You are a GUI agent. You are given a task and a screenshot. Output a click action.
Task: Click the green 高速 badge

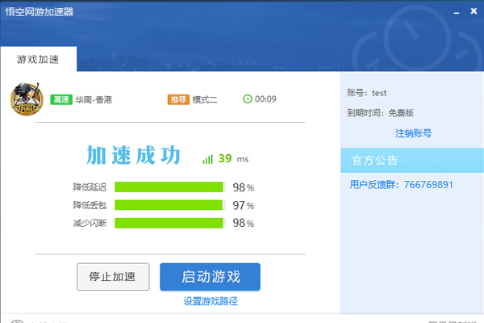61,99
